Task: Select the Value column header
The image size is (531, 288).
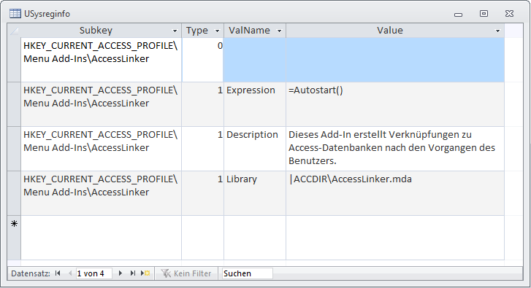Action: pos(395,31)
